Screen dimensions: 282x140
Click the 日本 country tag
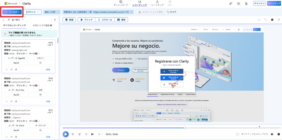point(41,90)
